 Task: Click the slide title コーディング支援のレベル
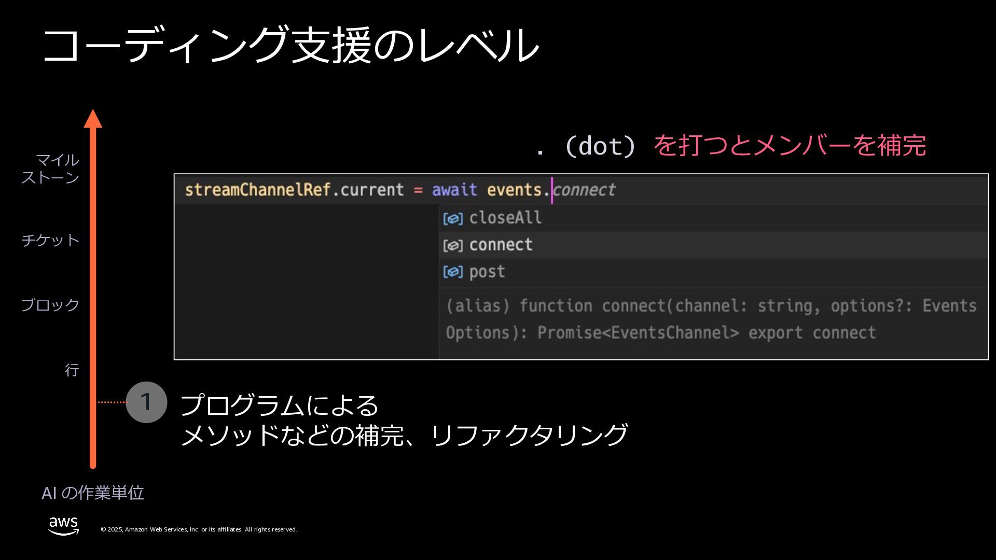coord(290,46)
